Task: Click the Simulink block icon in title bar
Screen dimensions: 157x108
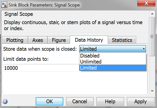Action: [4, 5]
